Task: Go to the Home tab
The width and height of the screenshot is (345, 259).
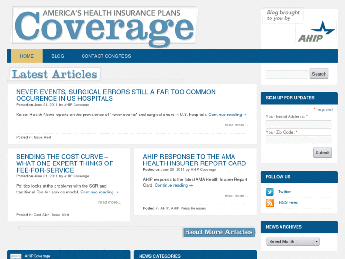Action: pos(27,56)
